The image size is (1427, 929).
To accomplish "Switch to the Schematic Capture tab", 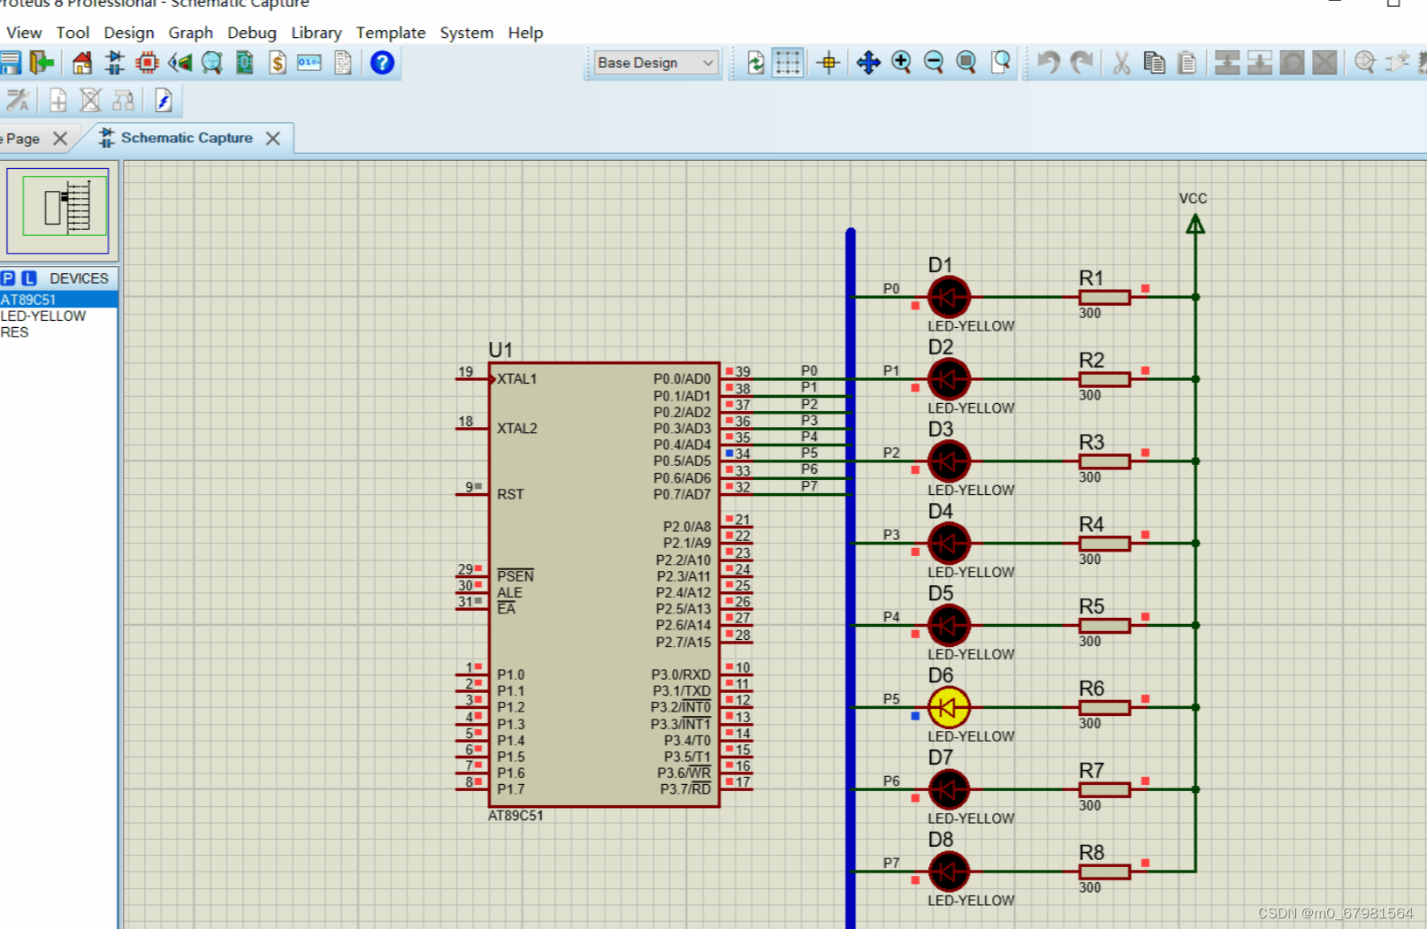I will (x=187, y=138).
